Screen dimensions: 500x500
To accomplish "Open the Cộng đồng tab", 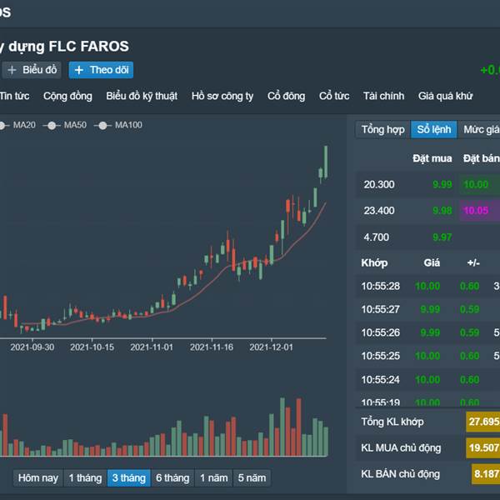I will point(67,96).
